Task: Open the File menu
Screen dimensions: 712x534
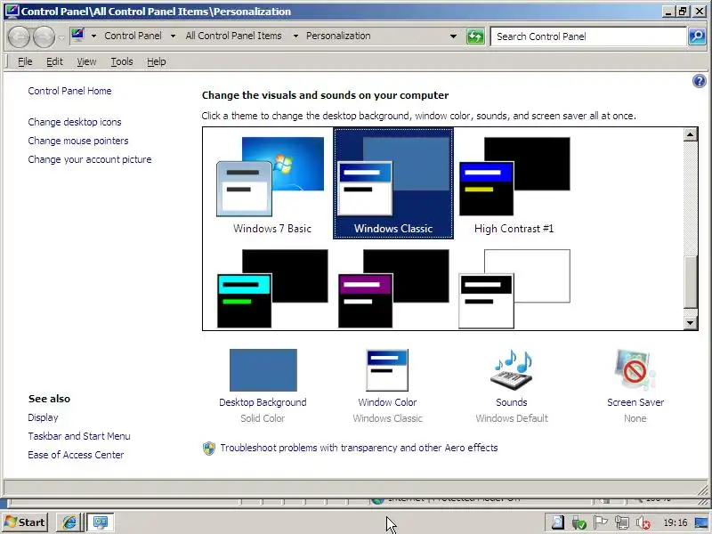Action: (25, 61)
